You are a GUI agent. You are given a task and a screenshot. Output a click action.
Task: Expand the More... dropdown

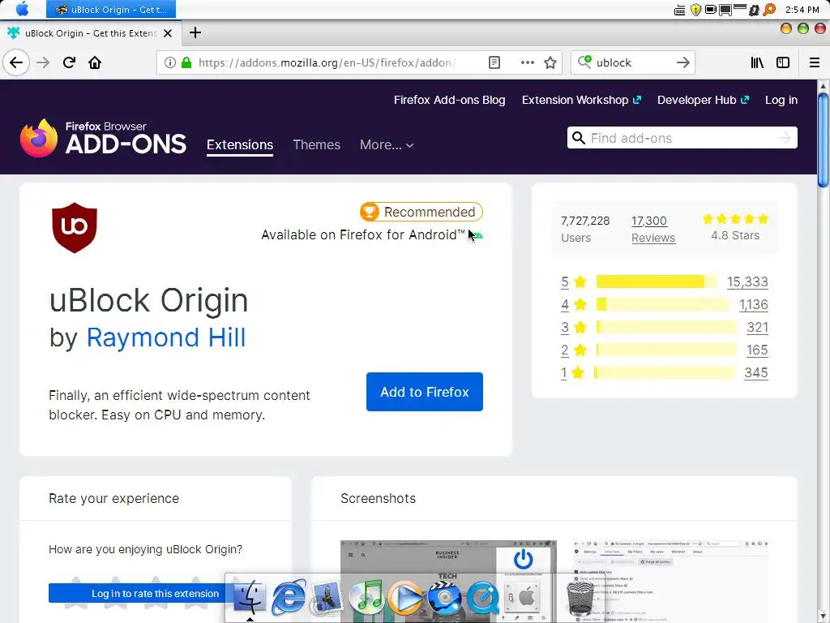387,144
